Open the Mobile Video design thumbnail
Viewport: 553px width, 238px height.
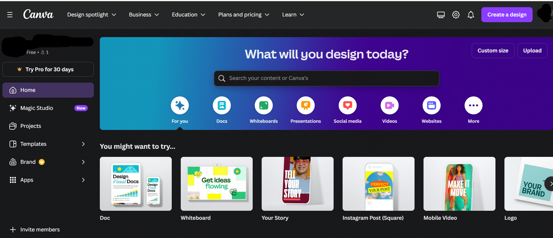[x=459, y=184]
